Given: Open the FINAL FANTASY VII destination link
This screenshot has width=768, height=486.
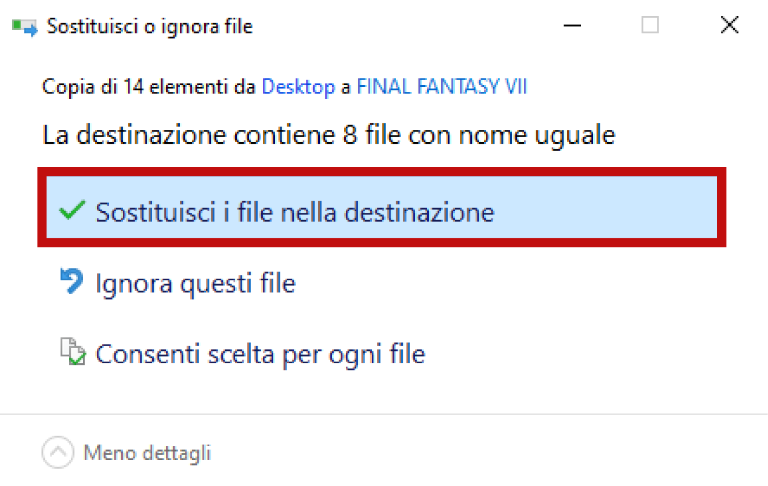Looking at the screenshot, I should pos(442,87).
